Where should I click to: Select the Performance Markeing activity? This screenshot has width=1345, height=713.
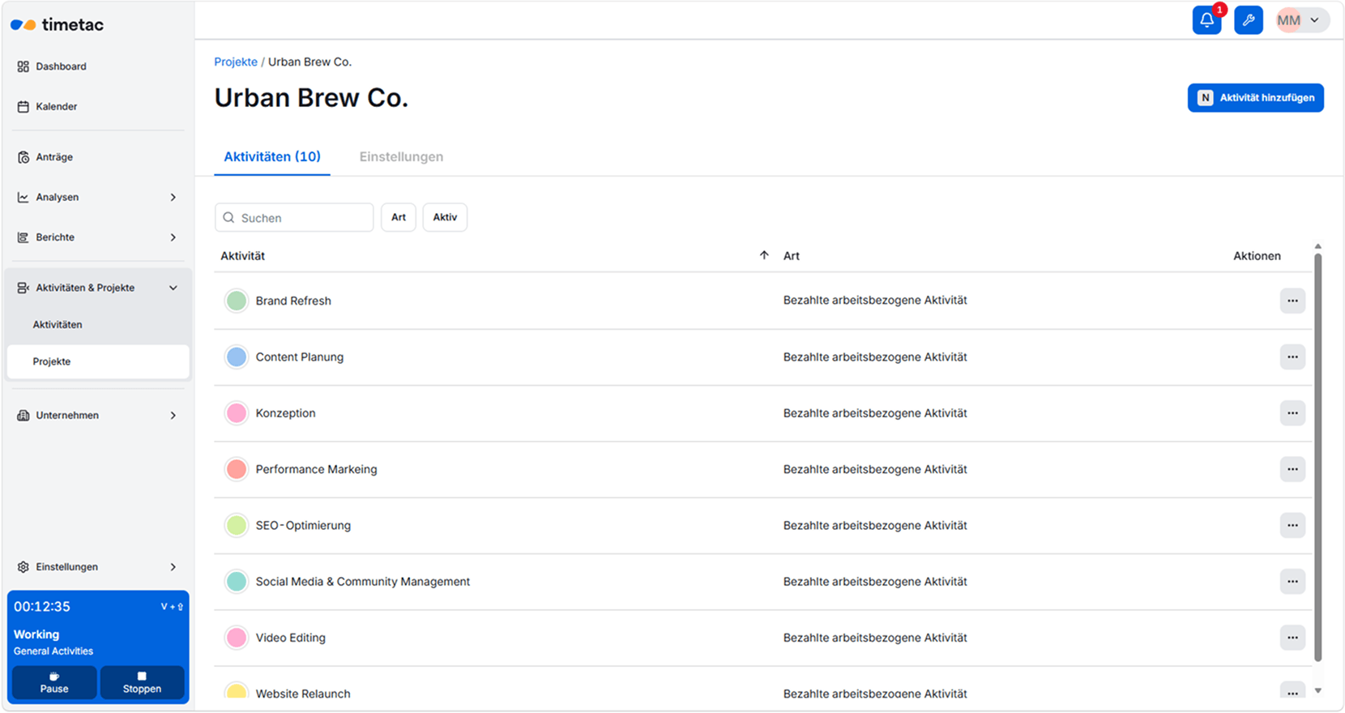coord(317,469)
